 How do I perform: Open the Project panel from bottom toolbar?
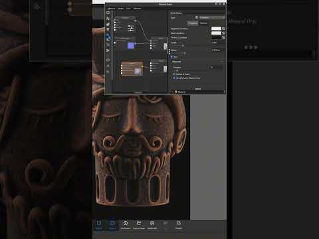(x=112, y=225)
